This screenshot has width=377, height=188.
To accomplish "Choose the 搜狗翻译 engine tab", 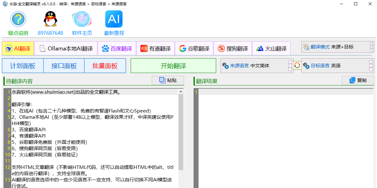I will point(233,49).
